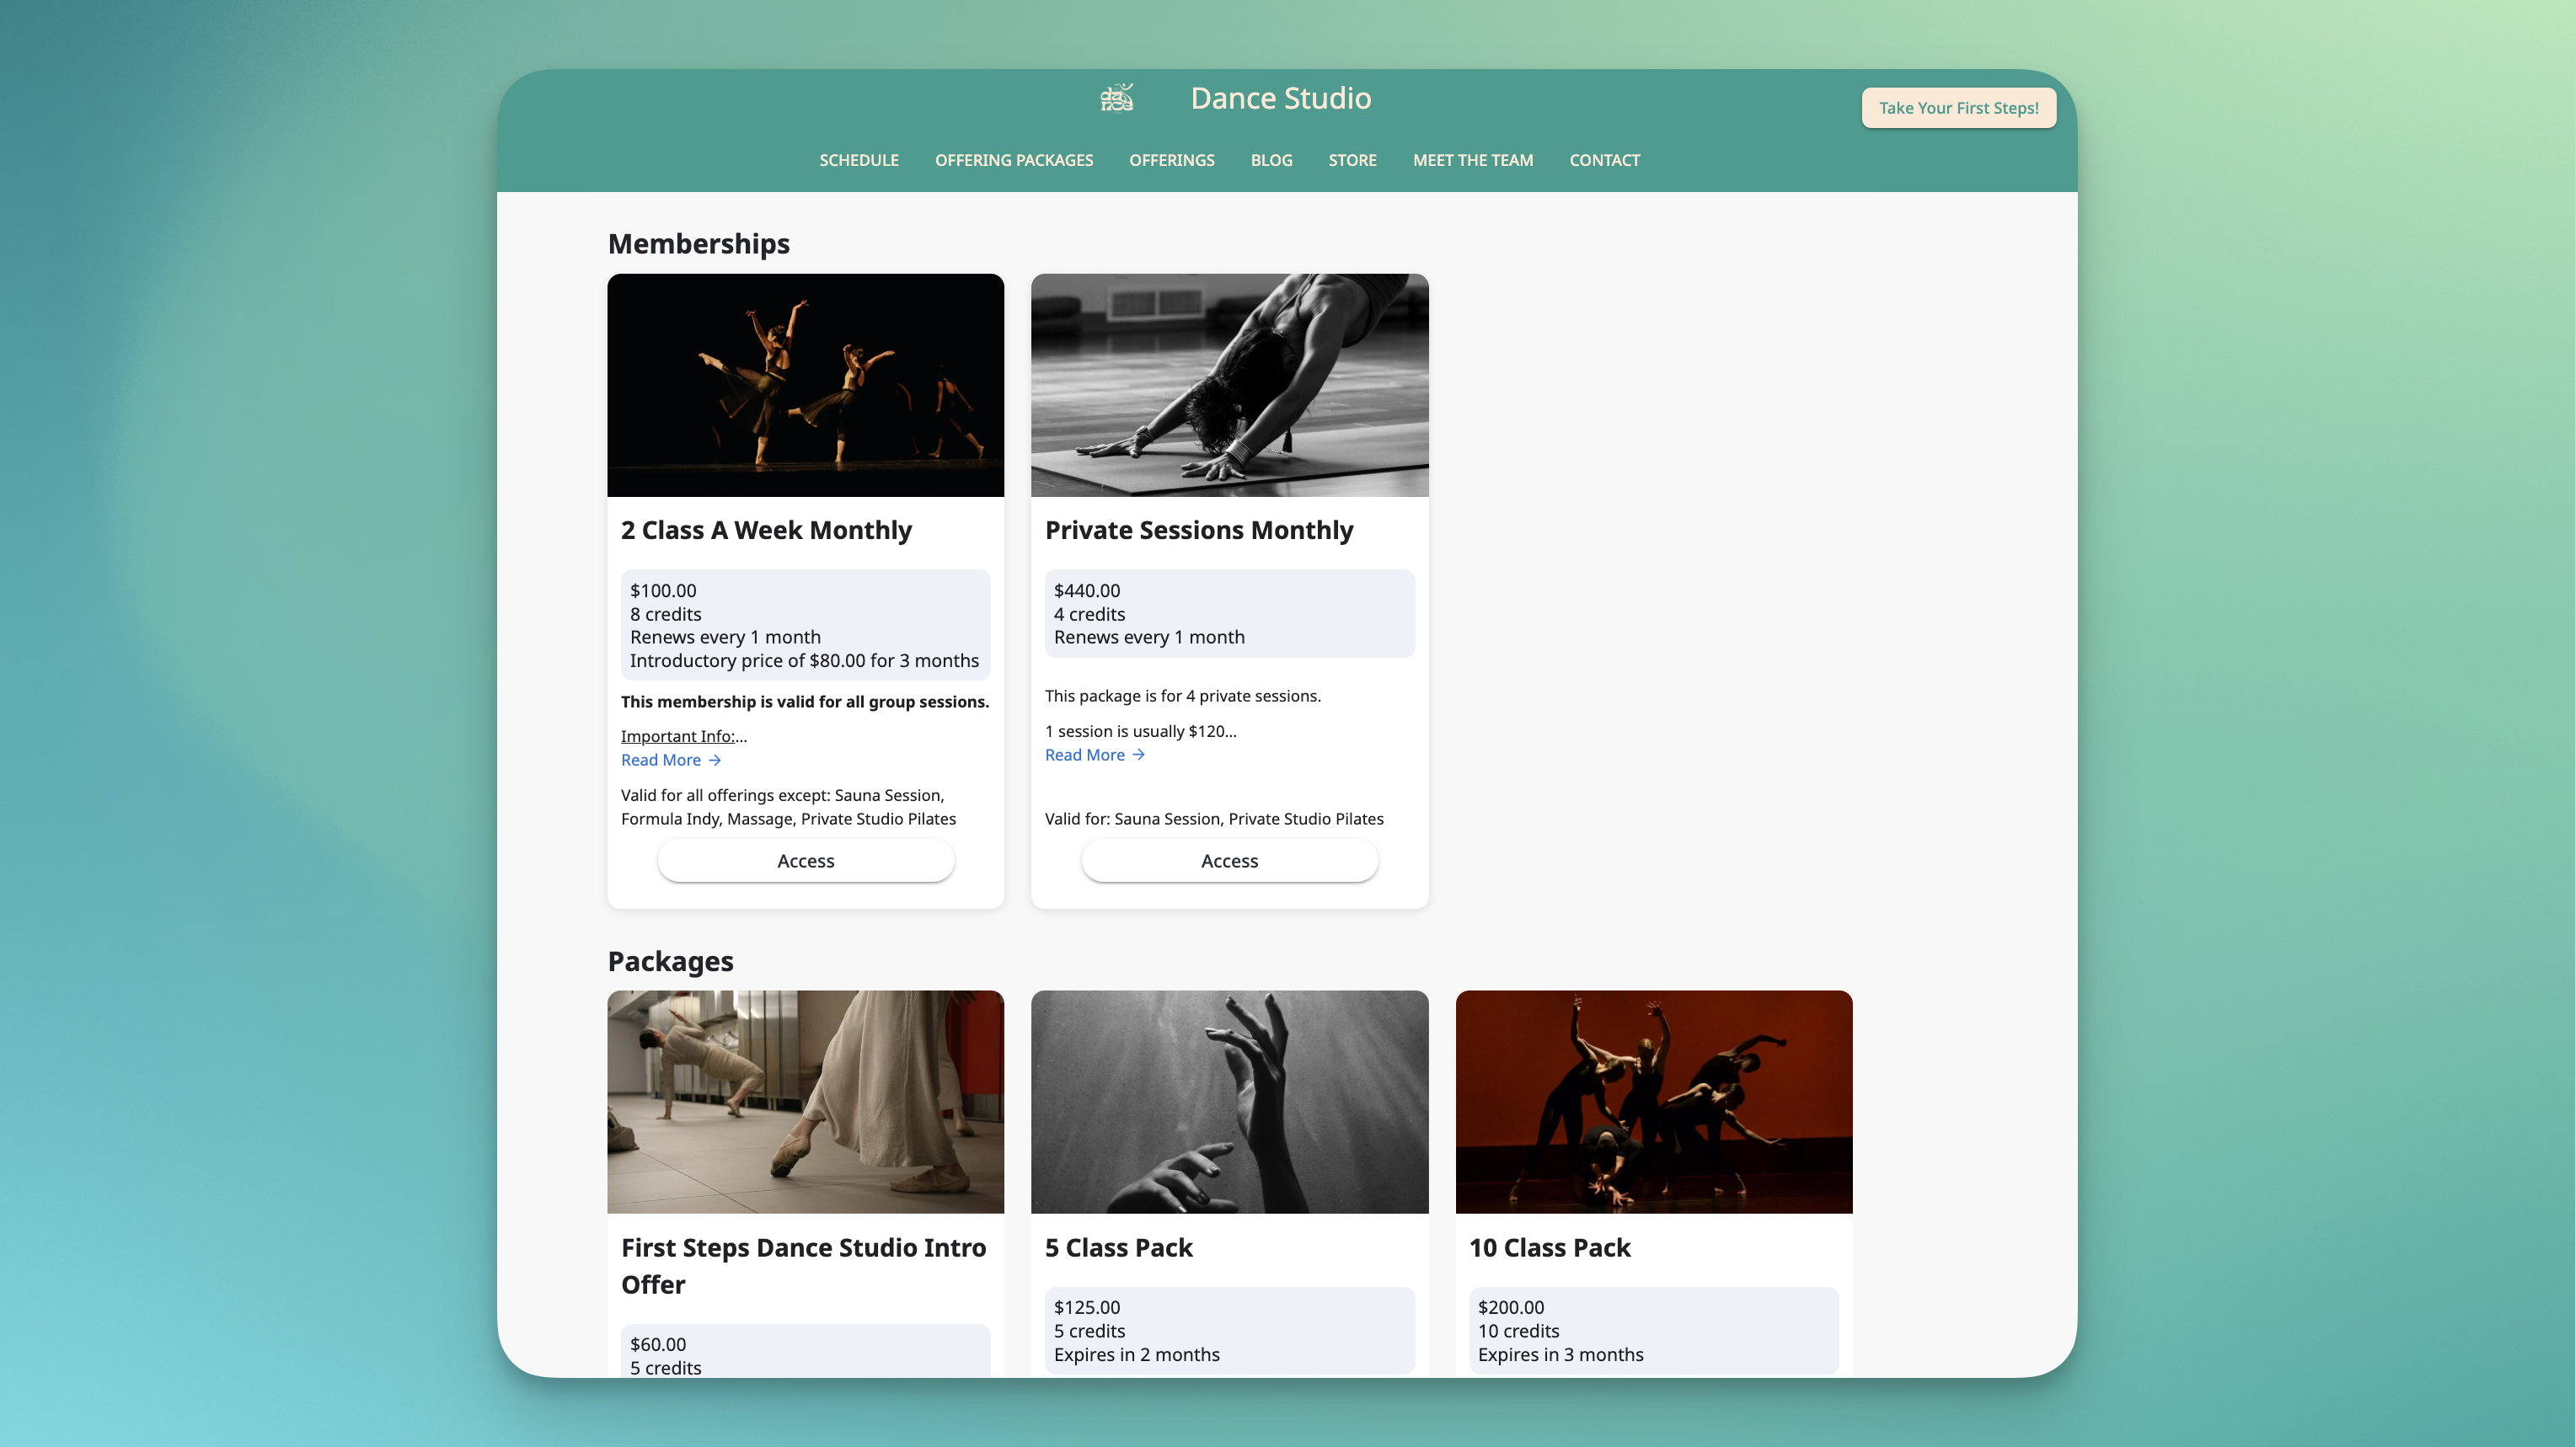Viewport: 2575px width, 1447px height.
Task: Click Introductory price of $80.00 for 3 months
Action: (804, 660)
